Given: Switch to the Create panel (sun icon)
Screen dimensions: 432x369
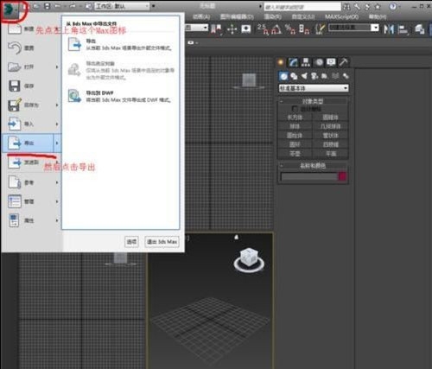Looking at the screenshot, I should click(x=281, y=62).
